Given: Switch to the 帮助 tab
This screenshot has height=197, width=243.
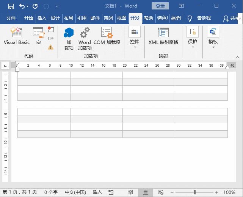Looking at the screenshot, I should (x=148, y=18).
